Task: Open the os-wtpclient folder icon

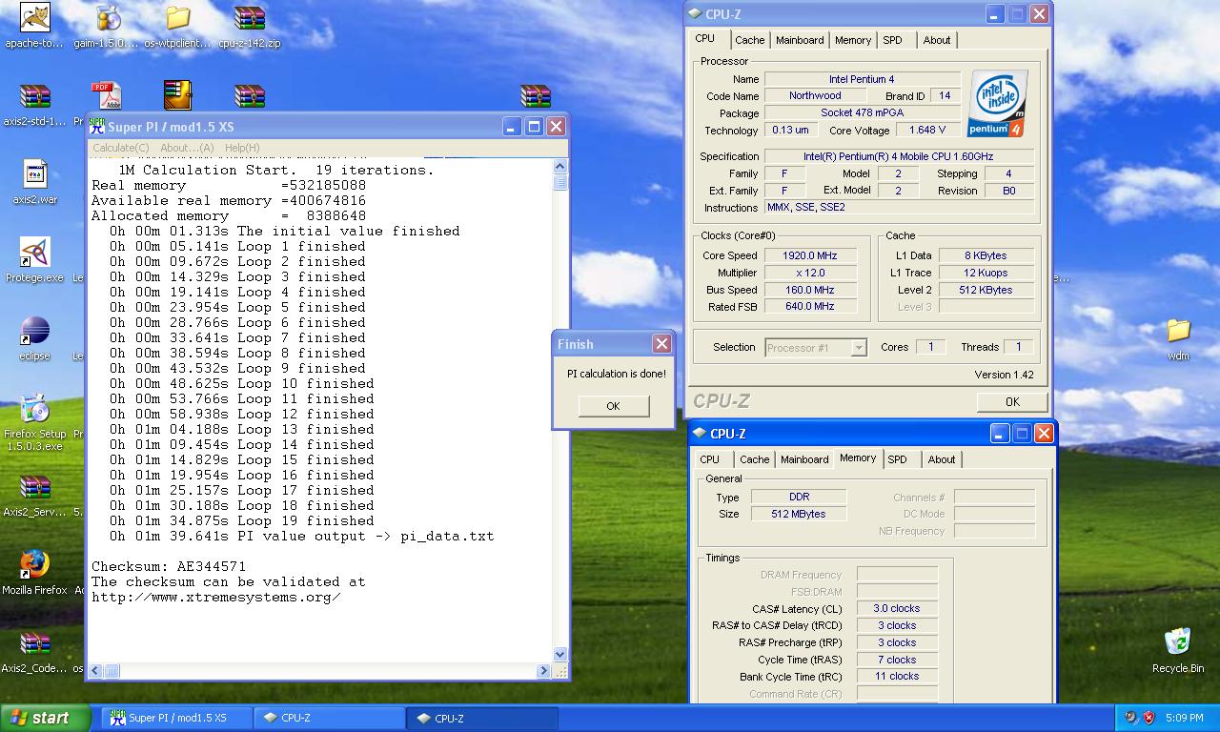Action: click(x=178, y=18)
